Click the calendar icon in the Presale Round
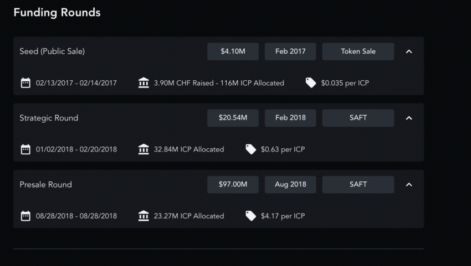Image resolution: width=471 pixels, height=266 pixels. pos(25,216)
